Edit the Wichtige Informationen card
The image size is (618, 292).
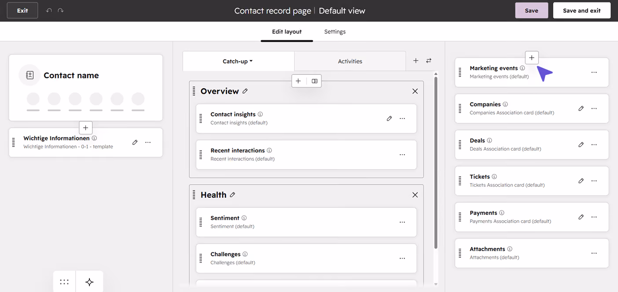(x=135, y=142)
